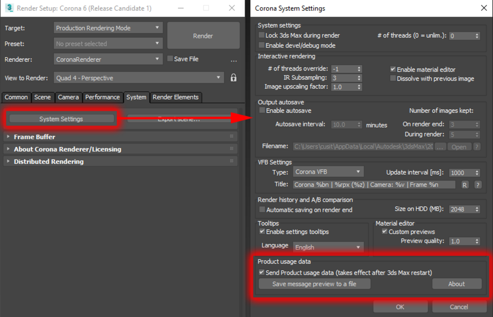This screenshot has height=317, width=493.
Task: Click the System Settings button
Action: (61, 119)
